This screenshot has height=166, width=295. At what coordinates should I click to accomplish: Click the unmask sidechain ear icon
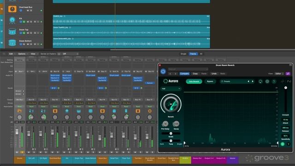[x=289, y=144]
